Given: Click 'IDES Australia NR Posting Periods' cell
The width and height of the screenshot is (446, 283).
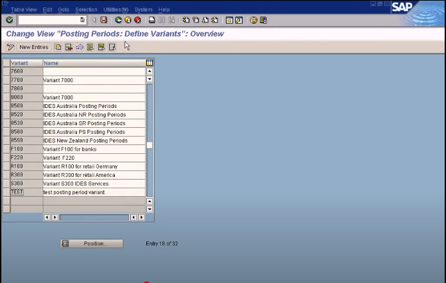Looking at the screenshot, I should pos(94,115).
